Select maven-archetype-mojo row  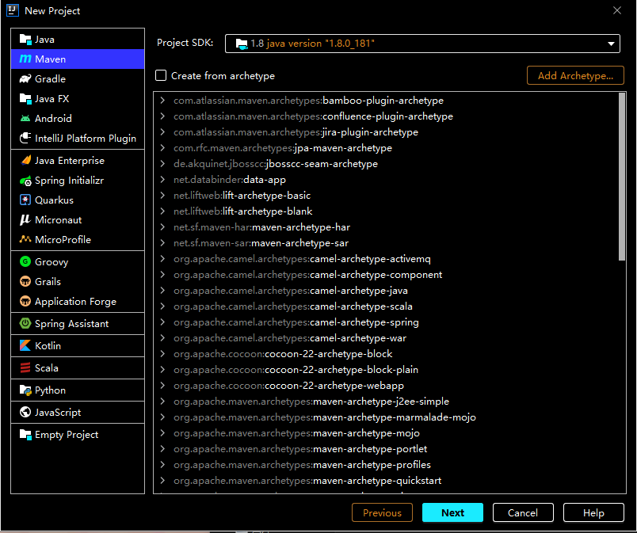386,433
